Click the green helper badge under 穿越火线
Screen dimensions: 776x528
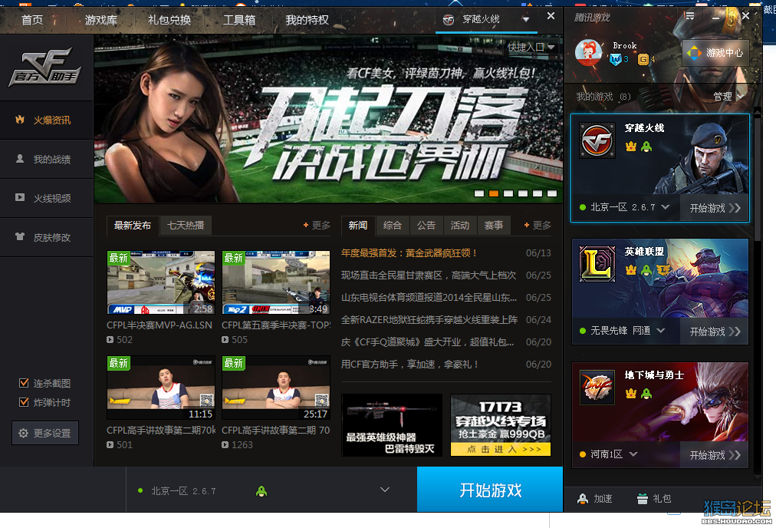646,147
